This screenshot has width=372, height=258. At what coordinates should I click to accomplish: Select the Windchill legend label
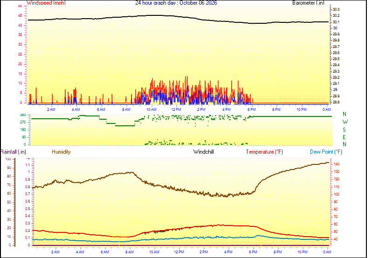[x=204, y=152]
